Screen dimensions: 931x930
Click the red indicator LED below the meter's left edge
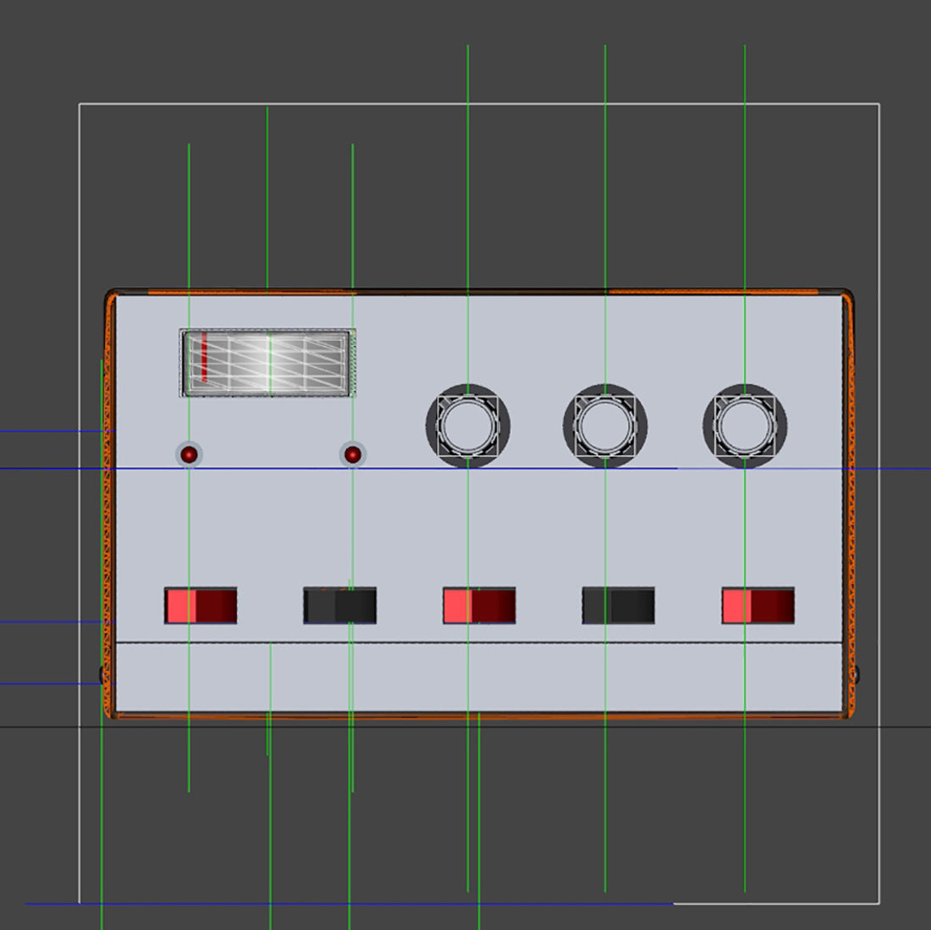coord(189,455)
